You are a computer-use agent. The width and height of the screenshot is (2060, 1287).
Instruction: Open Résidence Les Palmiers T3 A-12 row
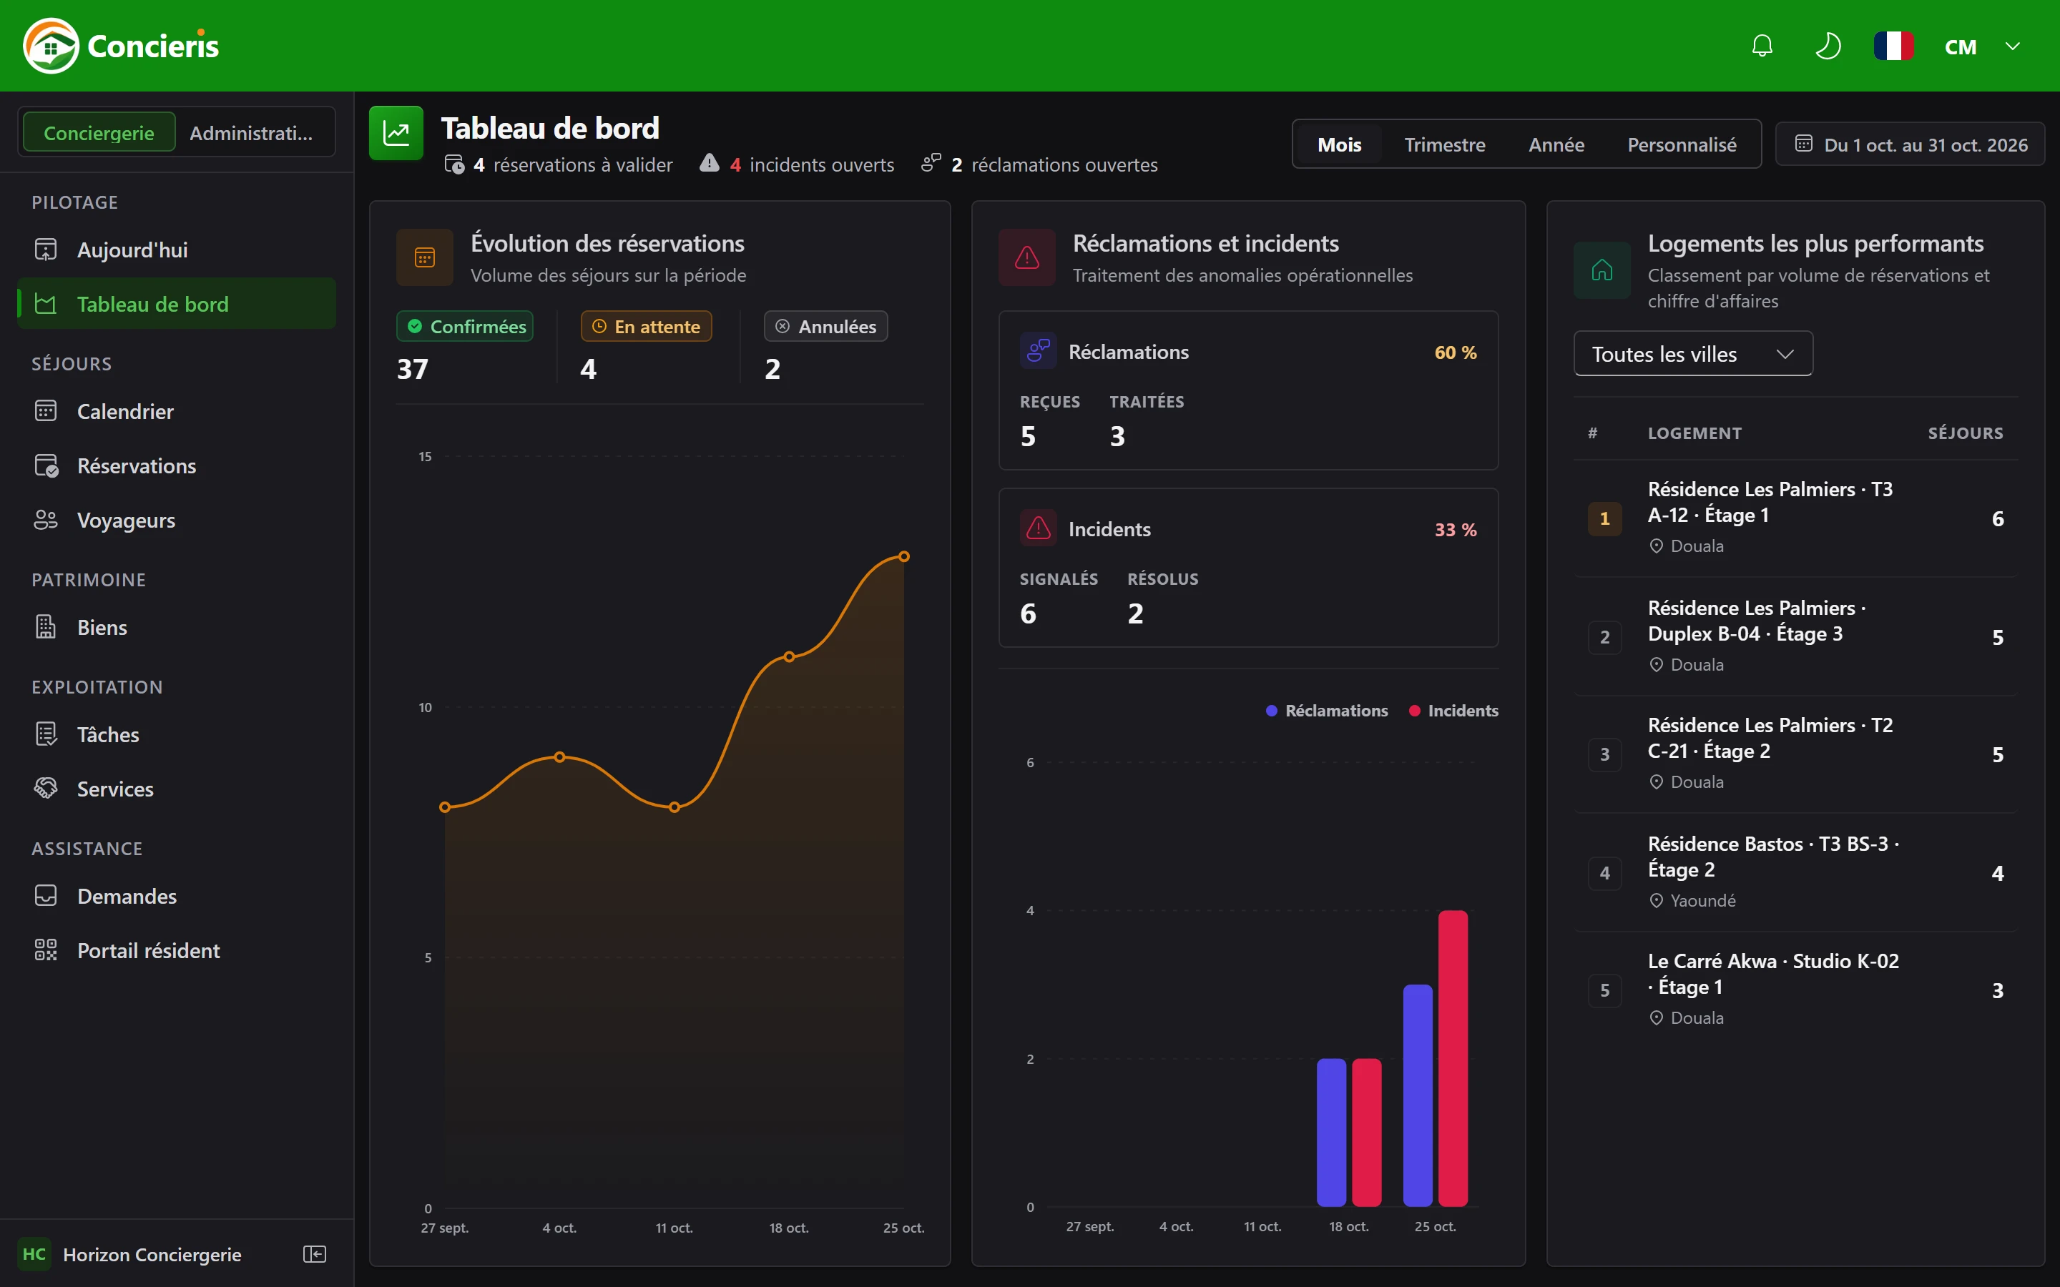point(1795,518)
